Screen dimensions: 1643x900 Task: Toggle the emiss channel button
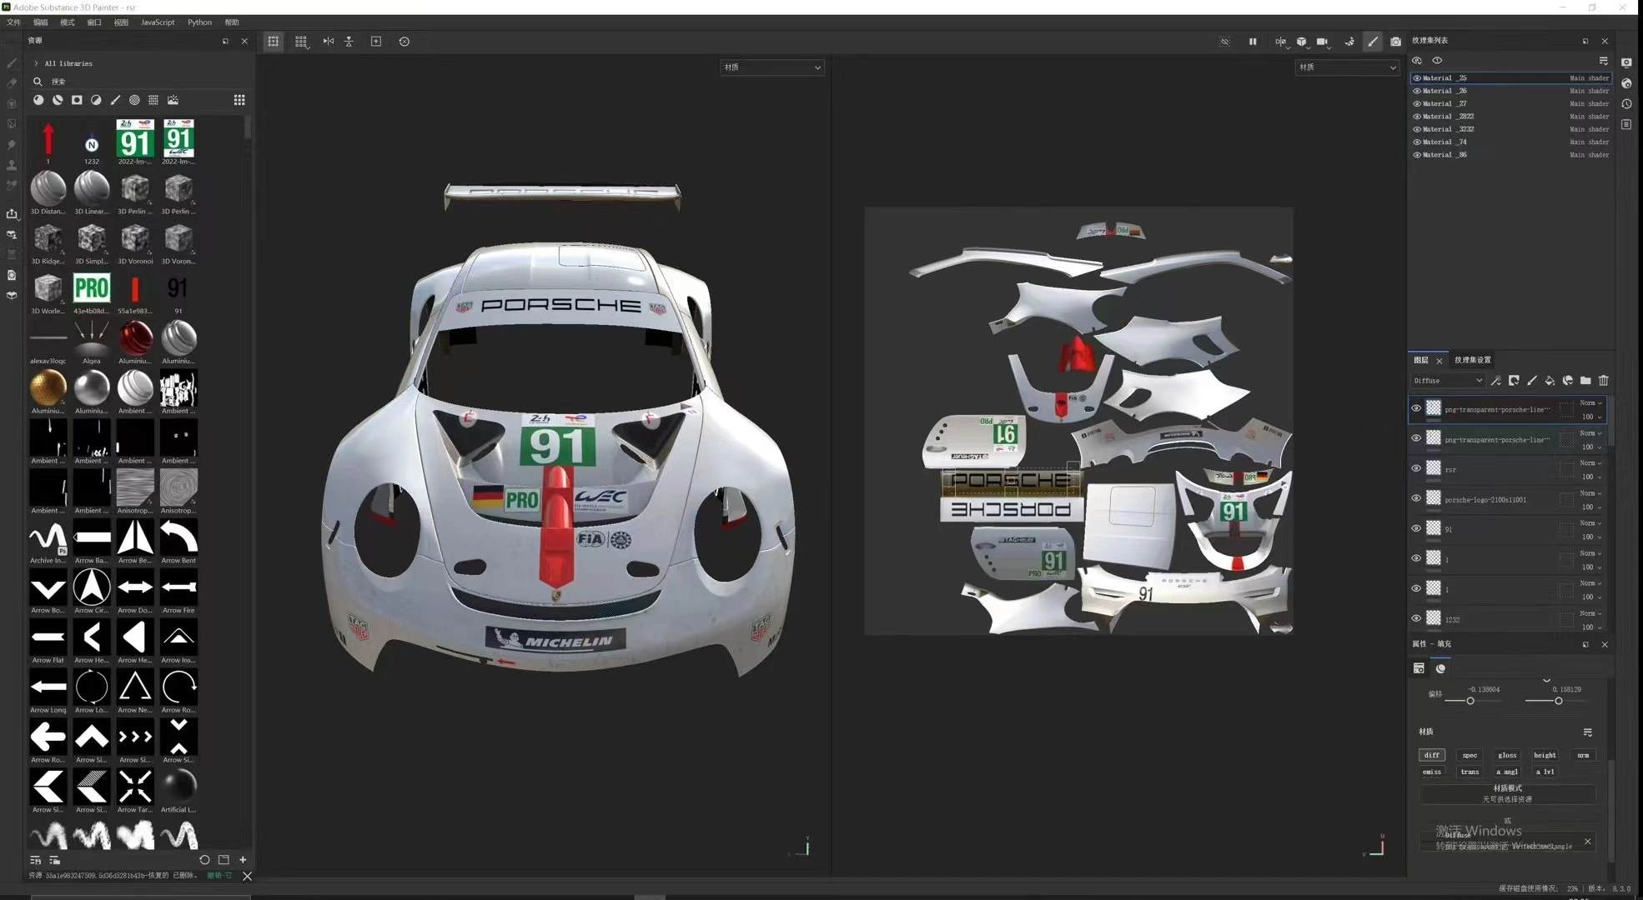tap(1432, 772)
